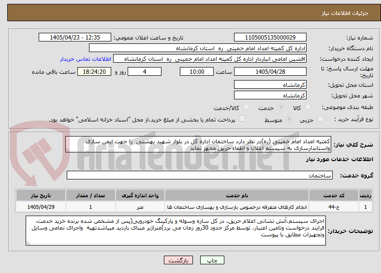Click the چاپ (print) button
This screenshot has height=273, width=381.
212,260
